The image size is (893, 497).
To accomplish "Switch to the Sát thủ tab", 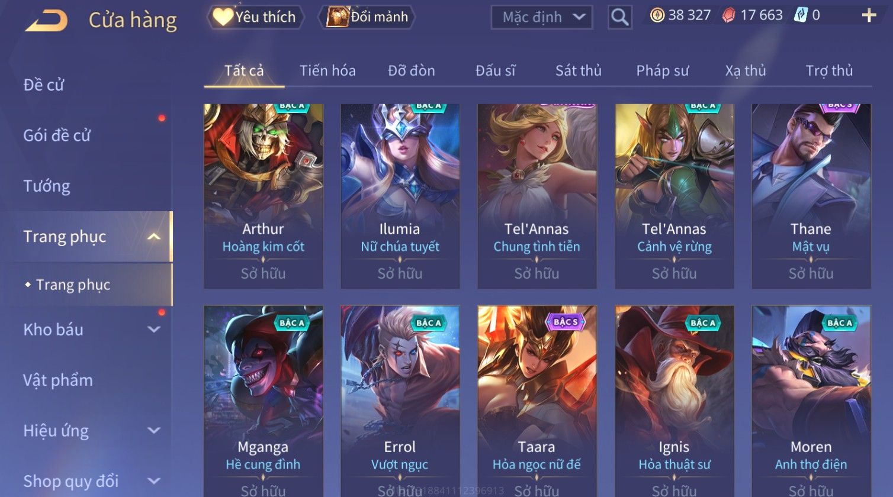I will tap(578, 71).
